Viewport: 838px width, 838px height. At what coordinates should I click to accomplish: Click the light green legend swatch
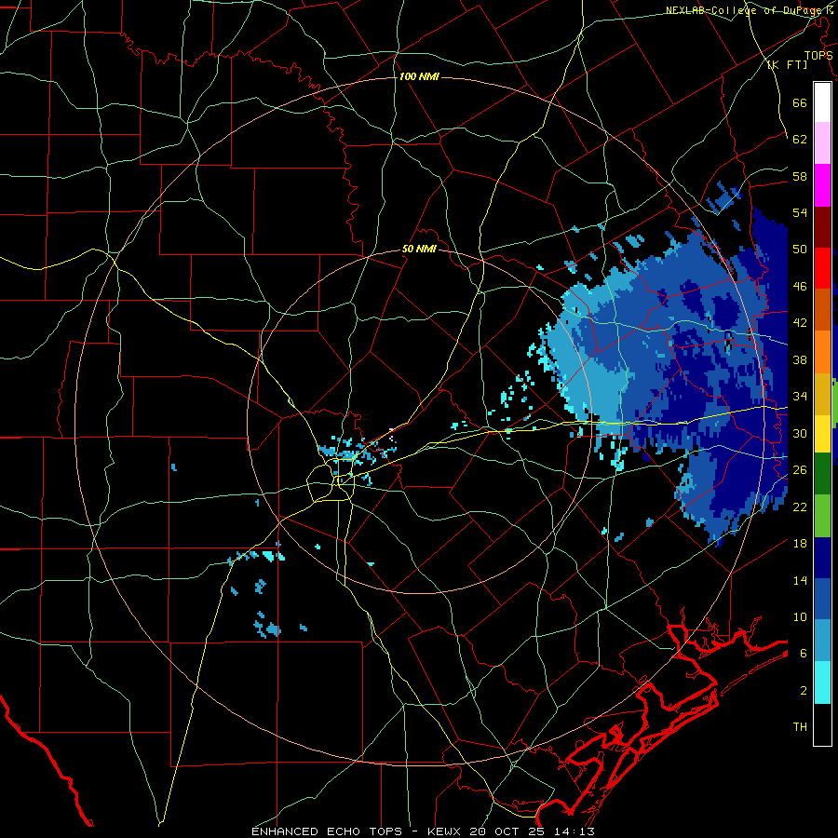822,516
